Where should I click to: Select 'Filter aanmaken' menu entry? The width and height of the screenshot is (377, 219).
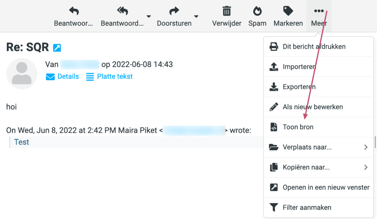[x=307, y=208]
